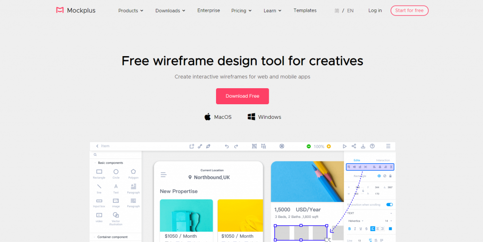
Task: Select the line component icon
Action: (99, 186)
